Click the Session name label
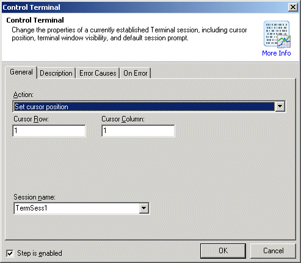This screenshot has height=263, width=301. pyautogui.click(x=34, y=197)
